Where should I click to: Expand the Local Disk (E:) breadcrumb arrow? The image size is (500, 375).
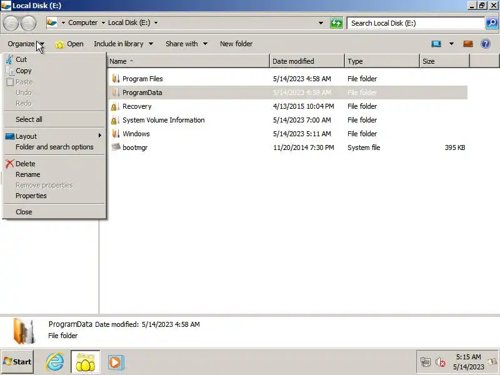click(x=156, y=22)
